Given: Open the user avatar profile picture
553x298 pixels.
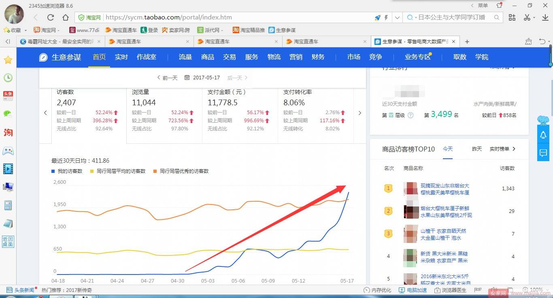Looking at the screenshot, I should [x=14, y=14].
